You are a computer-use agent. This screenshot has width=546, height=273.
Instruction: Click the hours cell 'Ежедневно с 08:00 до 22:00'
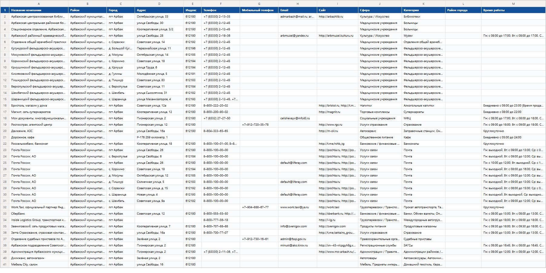pyautogui.click(x=513, y=112)
